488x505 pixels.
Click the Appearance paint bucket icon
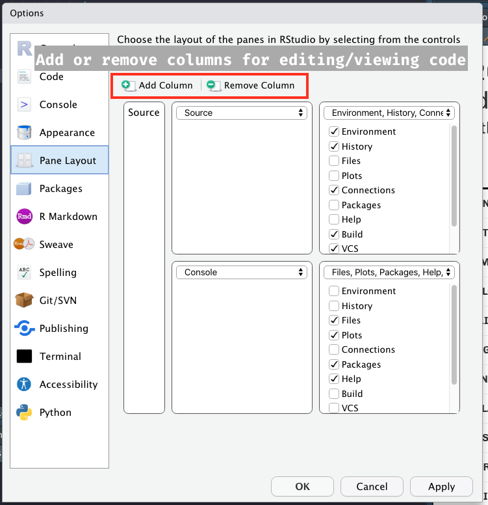[24, 132]
